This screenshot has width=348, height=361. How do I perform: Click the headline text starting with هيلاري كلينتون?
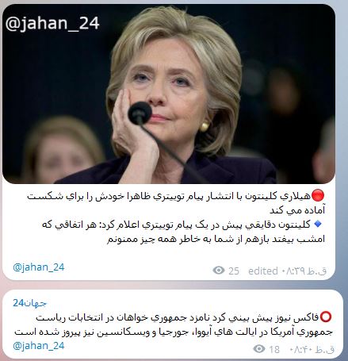tap(176, 203)
